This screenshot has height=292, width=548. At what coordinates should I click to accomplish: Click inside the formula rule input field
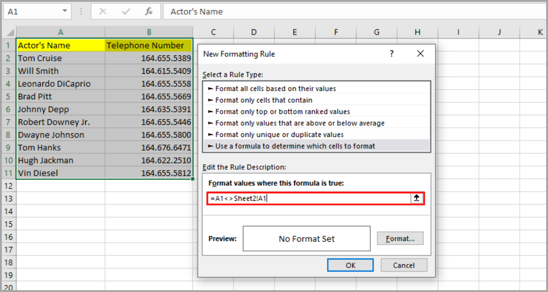coord(311,198)
